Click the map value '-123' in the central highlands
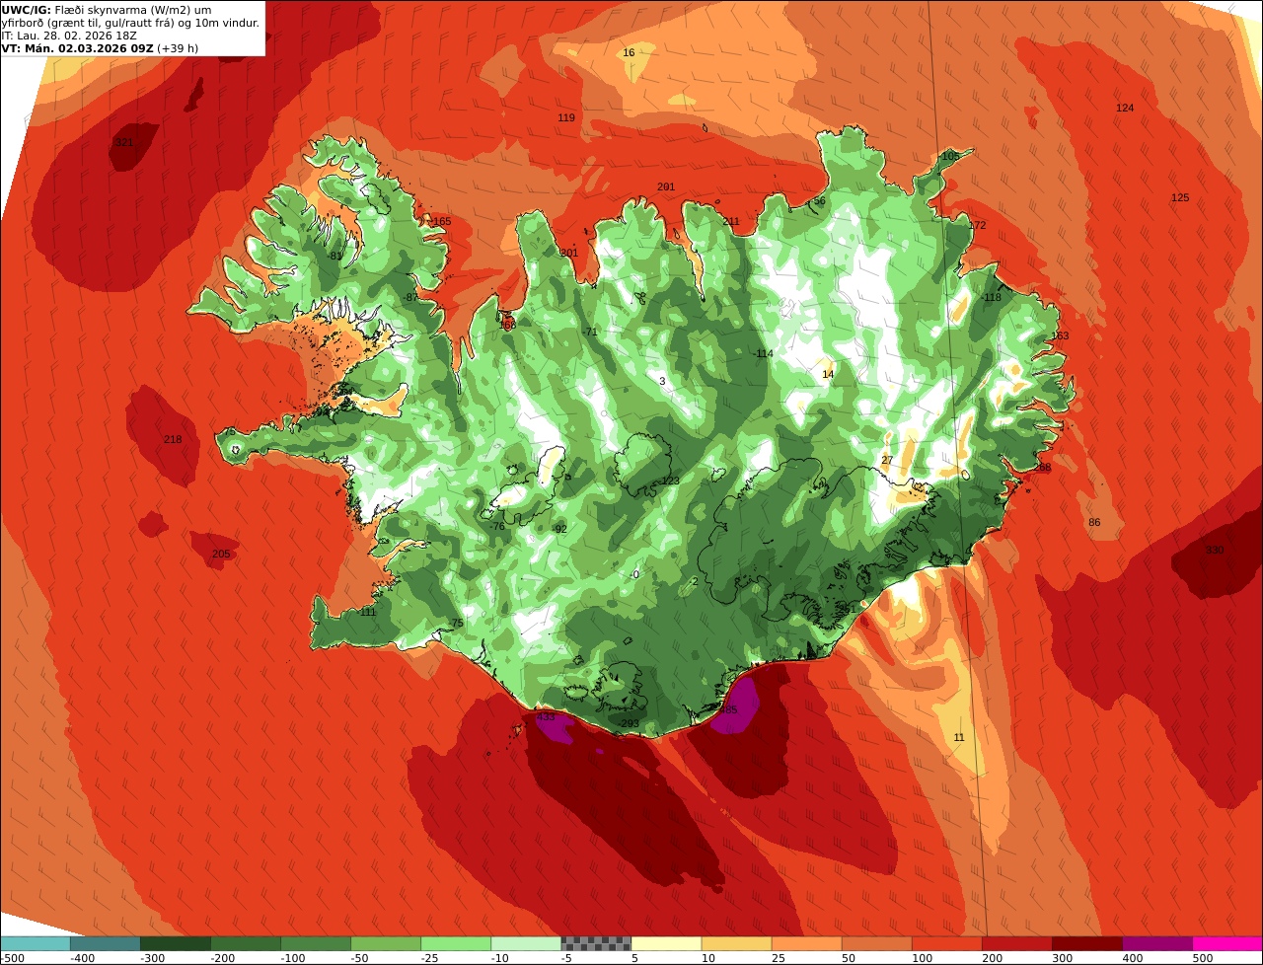The width and height of the screenshot is (1263, 965). point(669,482)
